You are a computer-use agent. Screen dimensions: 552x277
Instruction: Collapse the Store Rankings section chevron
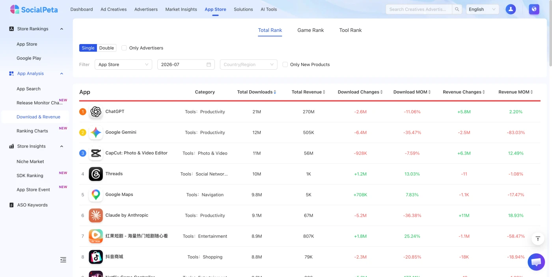(62, 29)
